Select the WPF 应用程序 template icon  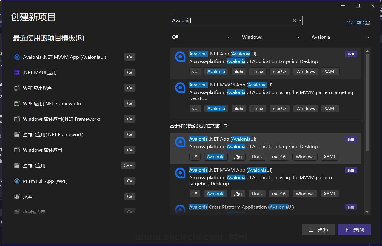(17, 88)
